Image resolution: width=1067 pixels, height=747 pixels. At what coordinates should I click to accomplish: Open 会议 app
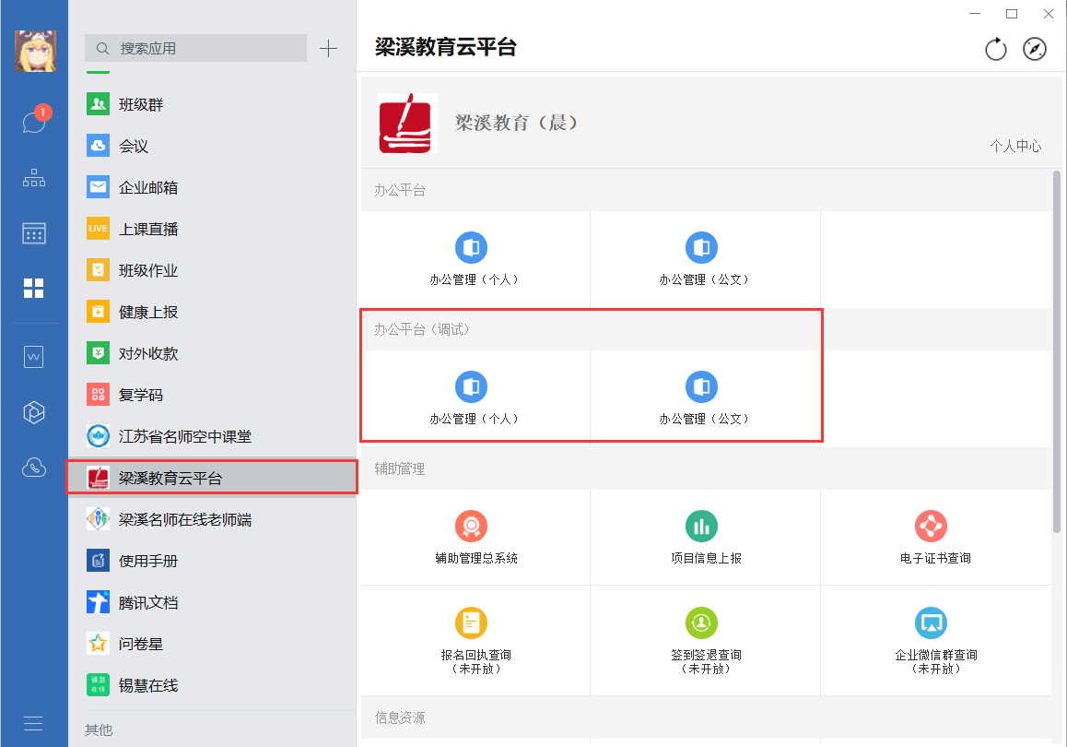click(x=212, y=146)
